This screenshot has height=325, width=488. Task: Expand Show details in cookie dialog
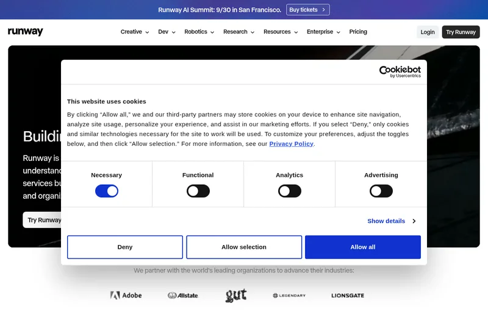(392, 221)
